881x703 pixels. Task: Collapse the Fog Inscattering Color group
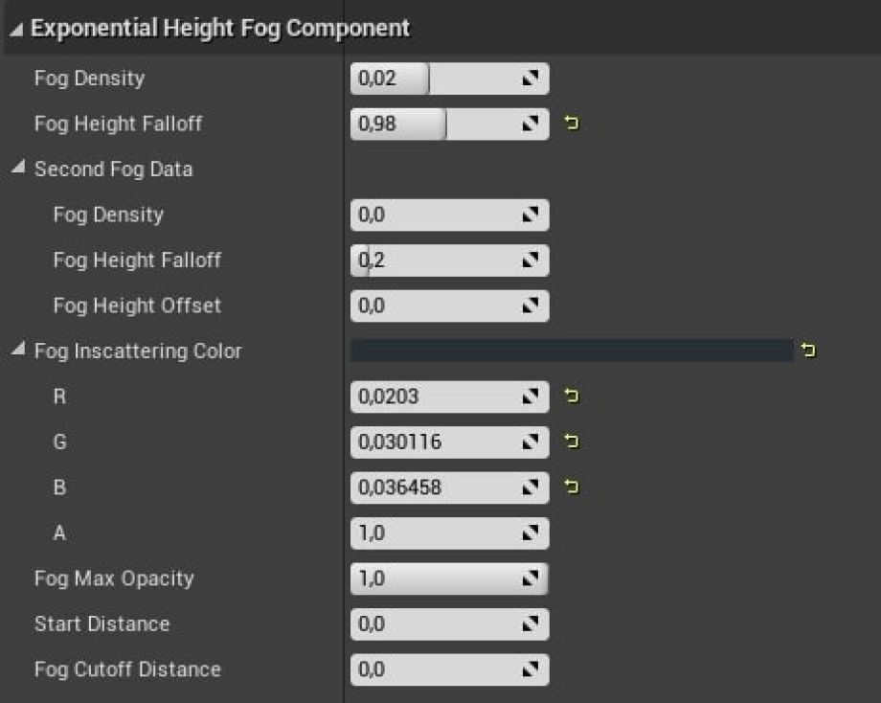click(x=19, y=351)
